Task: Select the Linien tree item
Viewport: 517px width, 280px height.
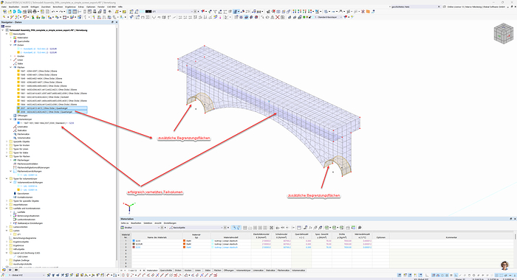Action: tap(20, 60)
